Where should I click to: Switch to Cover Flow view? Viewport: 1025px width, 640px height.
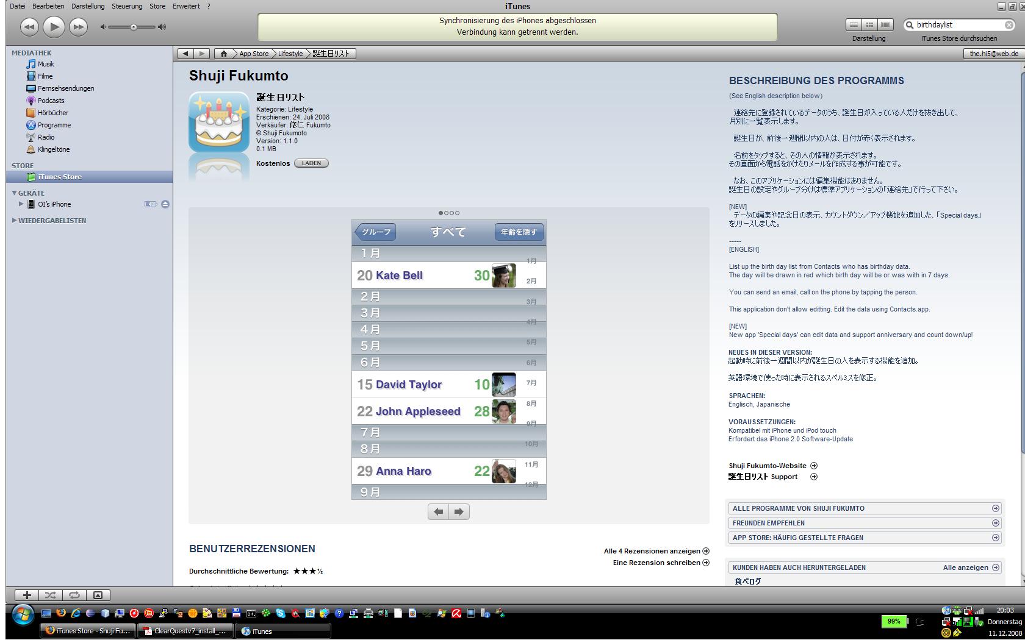(885, 25)
